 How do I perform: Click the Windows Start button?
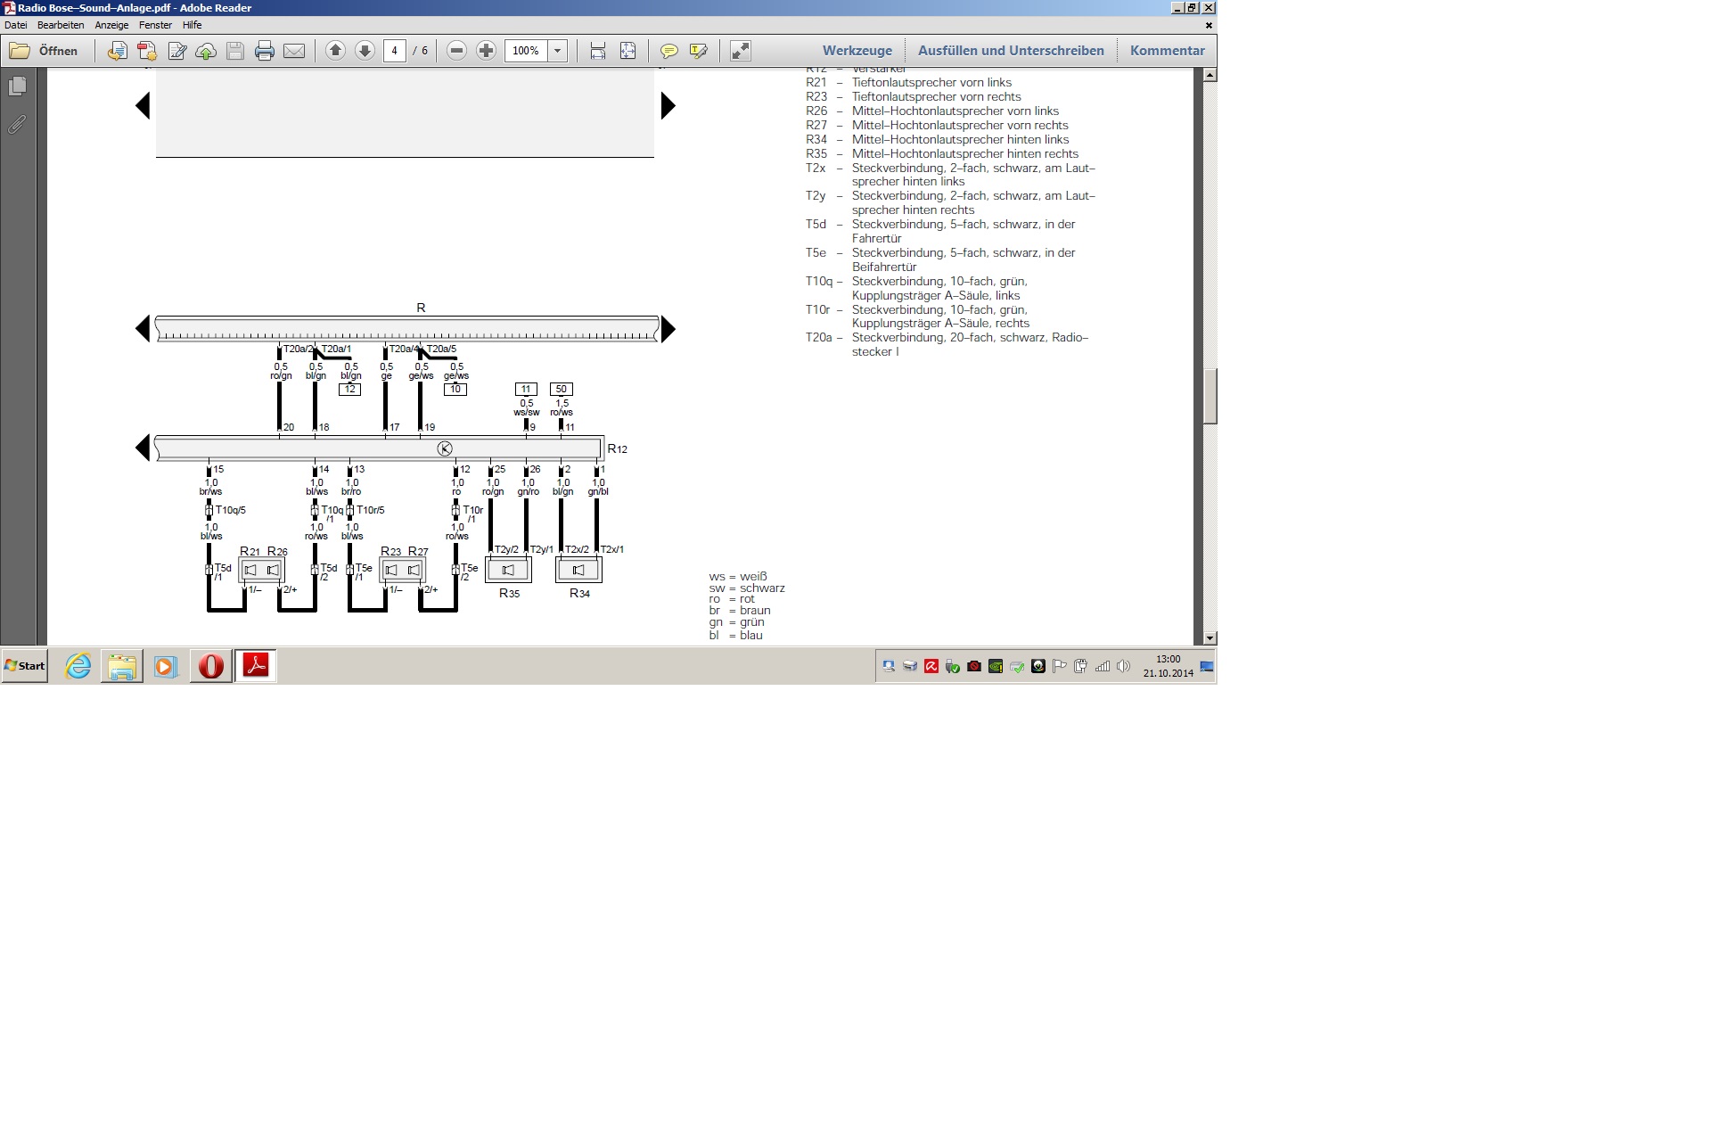25,666
